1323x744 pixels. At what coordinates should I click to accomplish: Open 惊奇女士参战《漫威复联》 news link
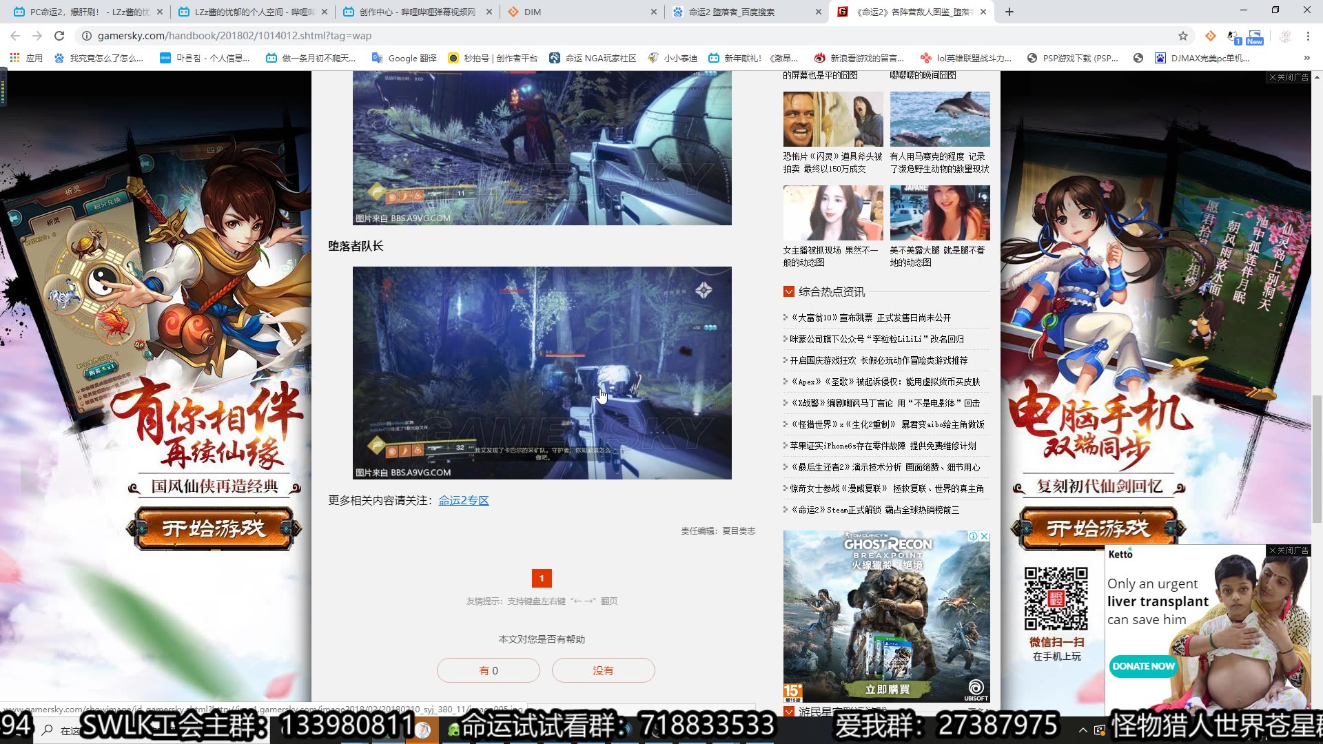[x=887, y=488]
